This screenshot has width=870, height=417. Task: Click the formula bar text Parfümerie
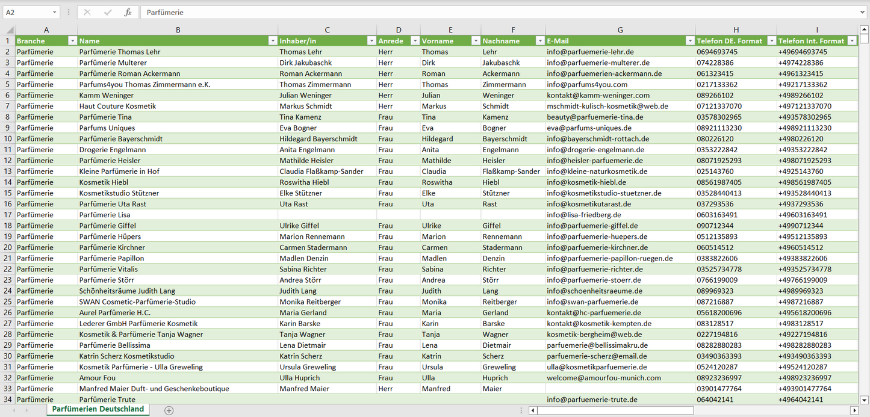(166, 12)
